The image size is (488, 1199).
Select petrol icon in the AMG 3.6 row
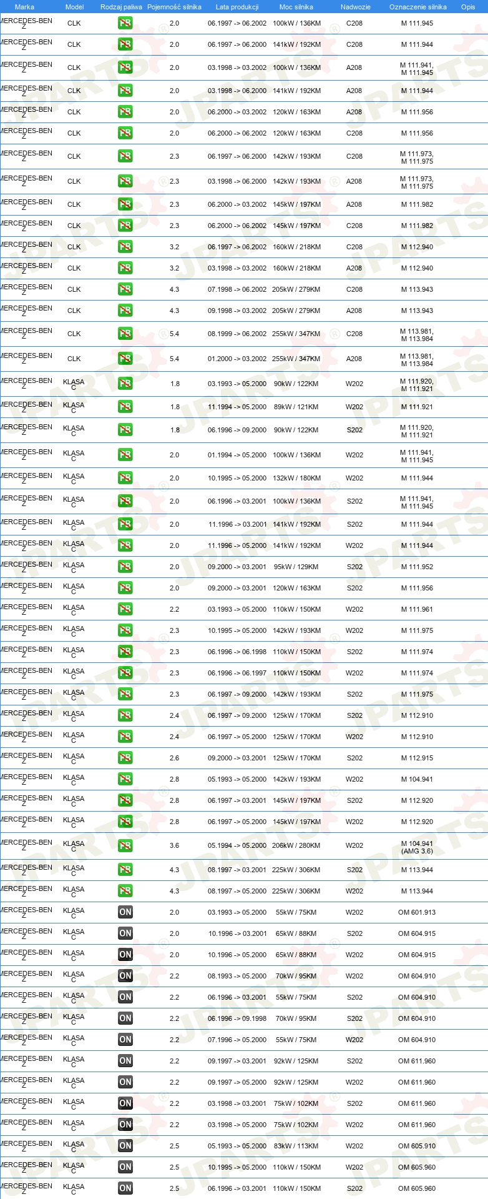click(125, 845)
